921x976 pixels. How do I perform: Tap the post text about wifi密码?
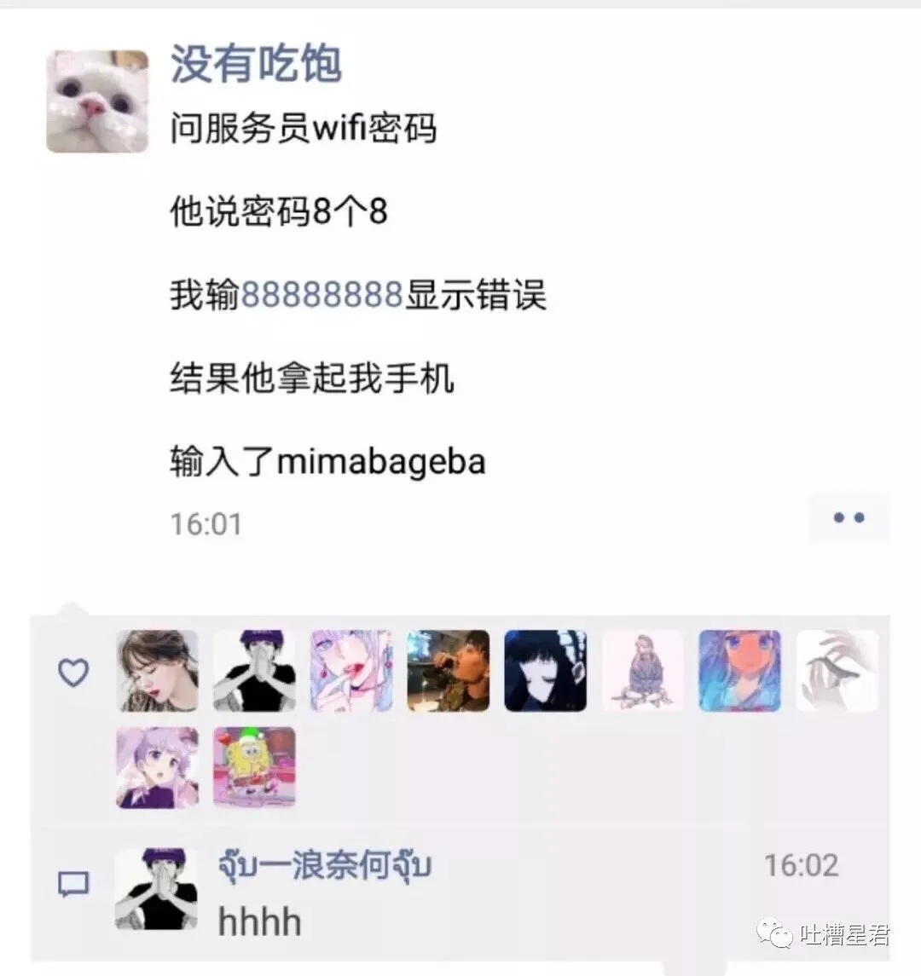[x=304, y=128]
